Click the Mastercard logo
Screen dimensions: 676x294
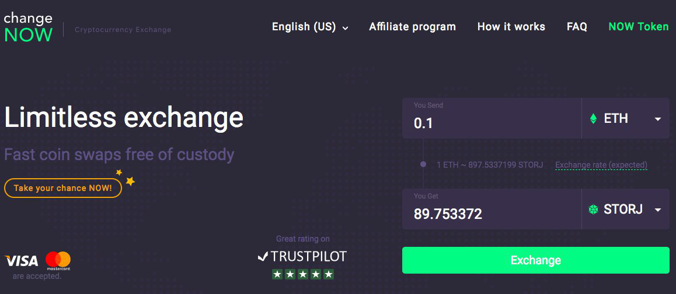tap(58, 261)
